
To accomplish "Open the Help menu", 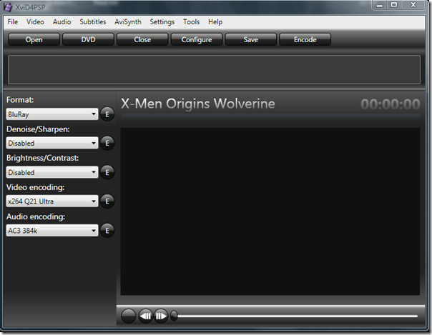I will coord(215,21).
